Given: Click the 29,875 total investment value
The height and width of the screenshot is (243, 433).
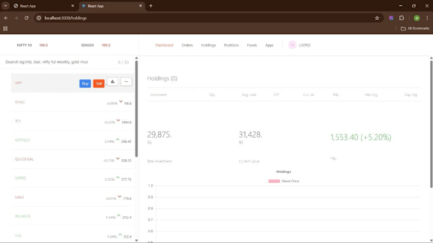Looking at the screenshot, I should pos(159,135).
